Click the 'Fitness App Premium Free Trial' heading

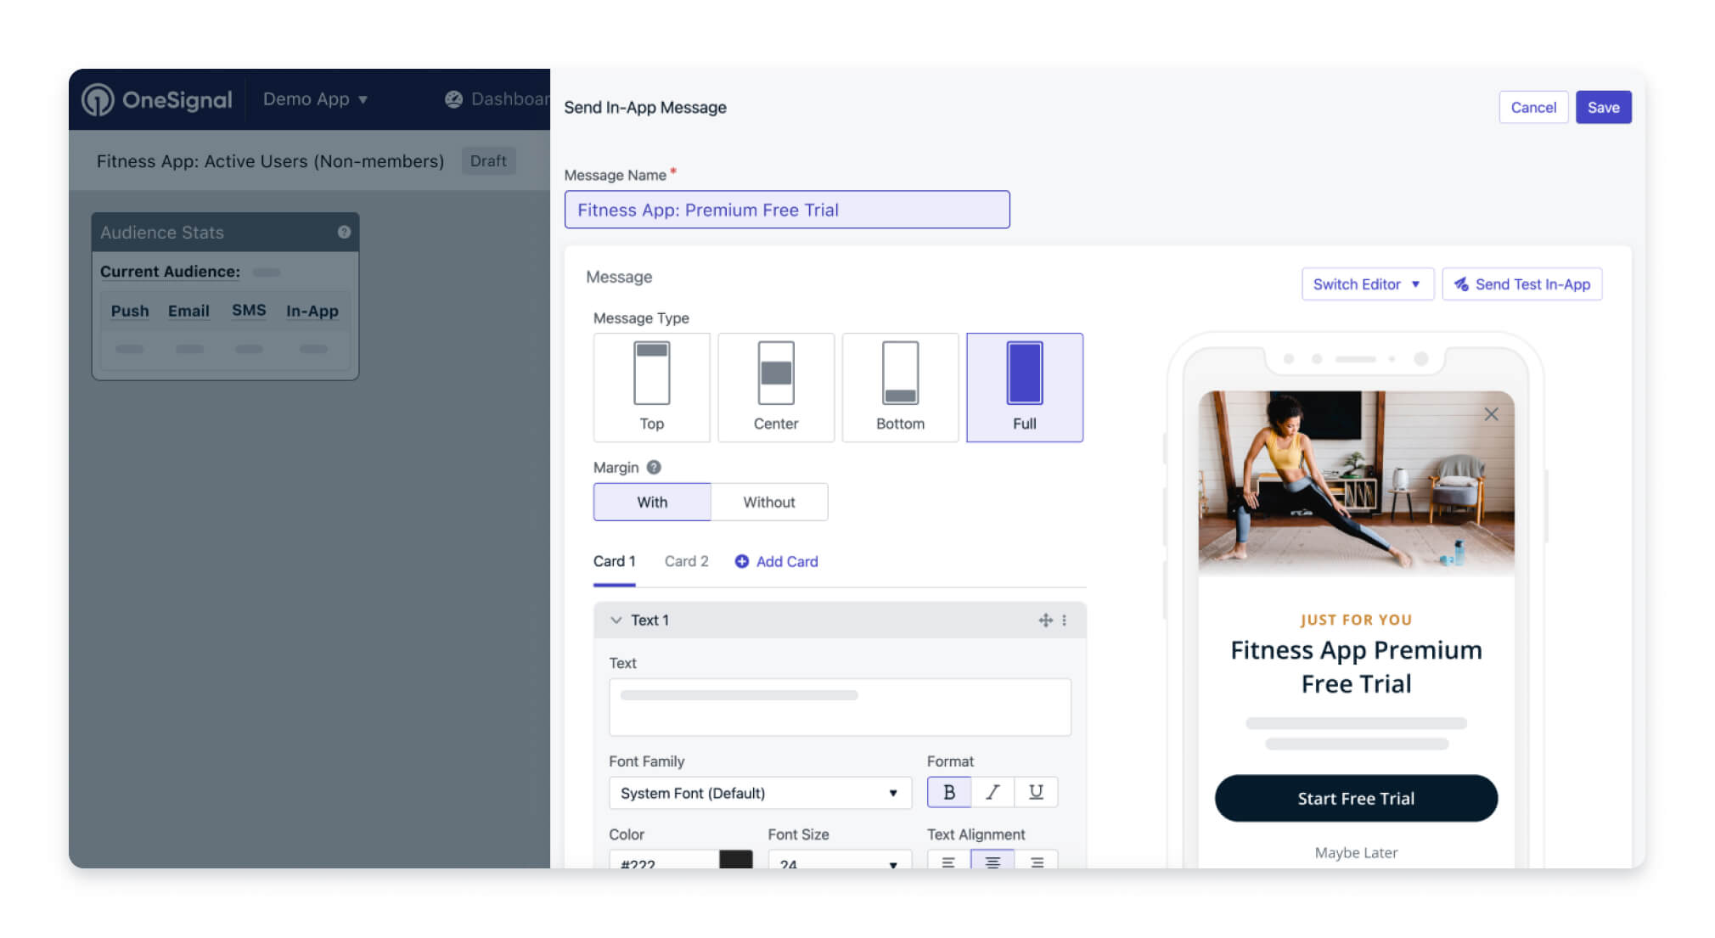click(x=1356, y=666)
